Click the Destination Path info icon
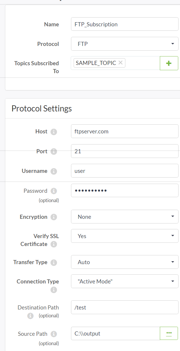The height and width of the screenshot is (351, 180). 30,316
